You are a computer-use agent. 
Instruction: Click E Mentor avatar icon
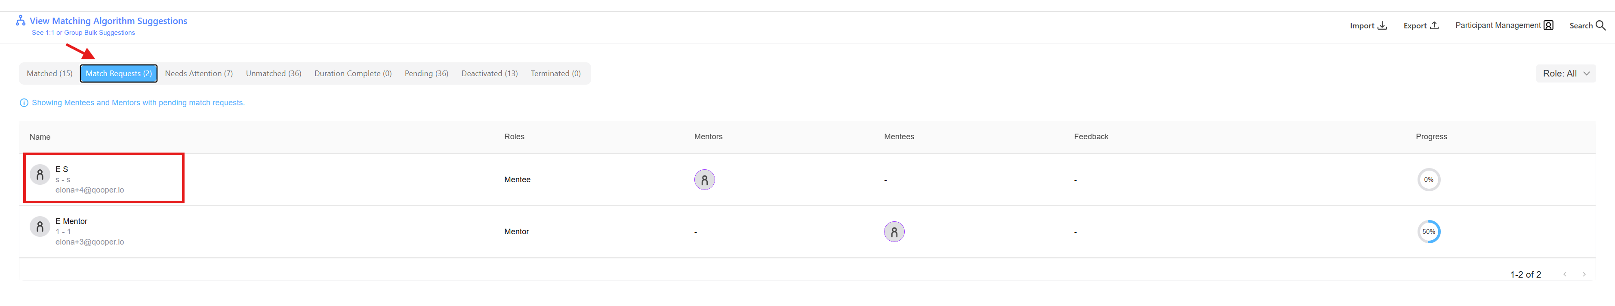pyautogui.click(x=40, y=226)
